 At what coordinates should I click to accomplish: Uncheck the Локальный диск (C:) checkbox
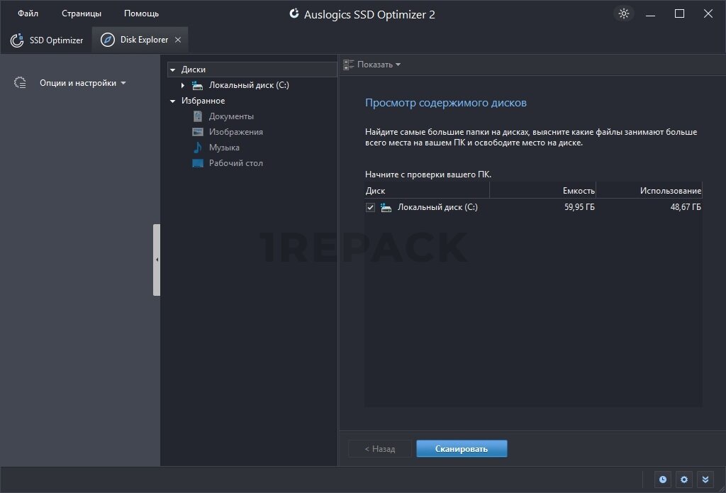(x=370, y=207)
